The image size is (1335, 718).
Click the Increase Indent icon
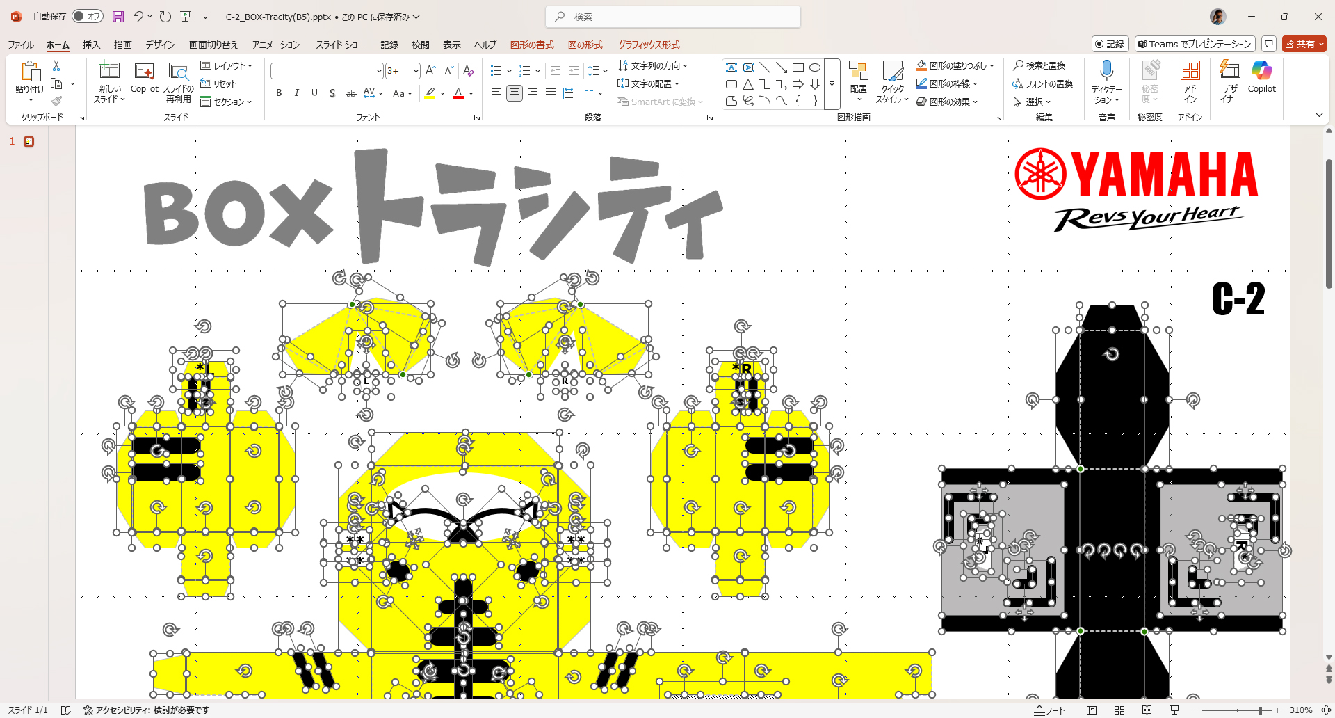coord(574,71)
